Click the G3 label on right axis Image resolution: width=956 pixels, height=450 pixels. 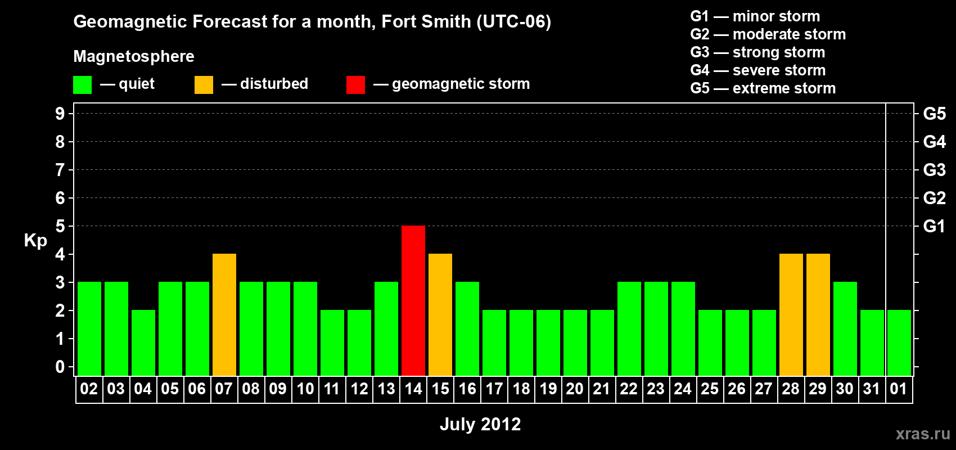tap(935, 170)
